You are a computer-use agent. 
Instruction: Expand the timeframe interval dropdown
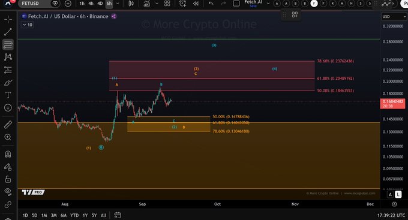point(118,4)
